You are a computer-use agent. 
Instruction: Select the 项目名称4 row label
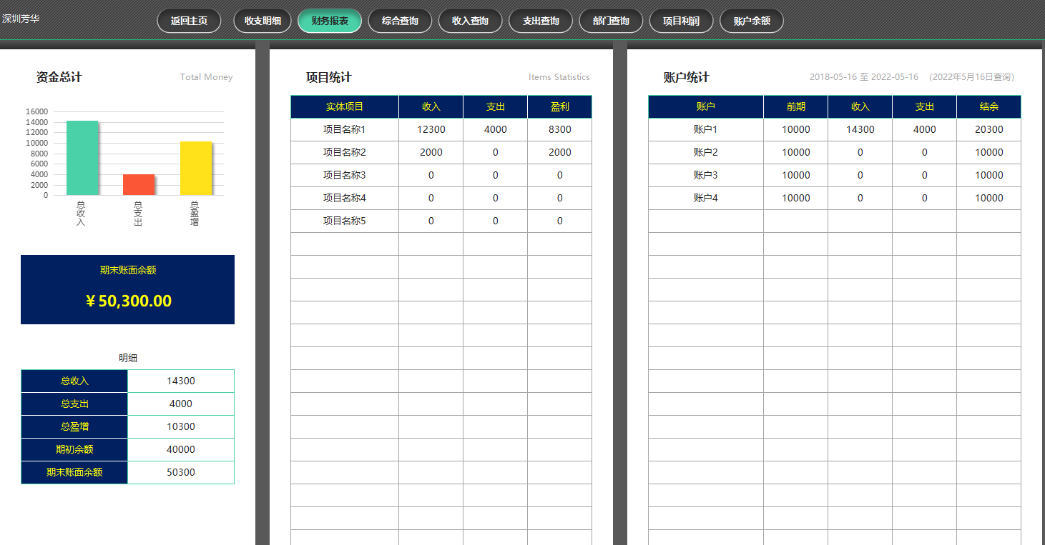pyautogui.click(x=345, y=198)
